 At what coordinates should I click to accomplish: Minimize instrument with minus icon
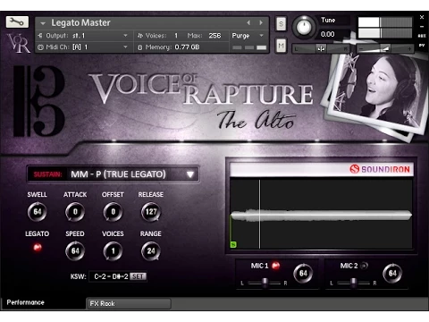tap(422, 27)
